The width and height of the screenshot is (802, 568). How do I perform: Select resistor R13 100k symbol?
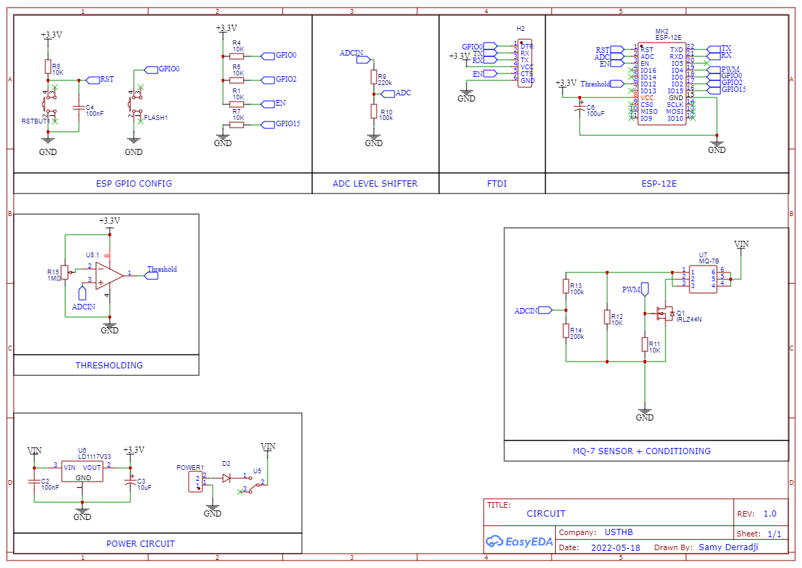(566, 286)
